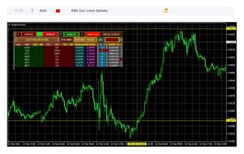
Task: Click number 7 button for AUDJPY
Action: [102, 65]
